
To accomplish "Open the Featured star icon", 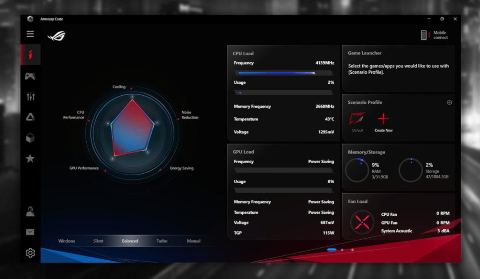I will 30,159.
